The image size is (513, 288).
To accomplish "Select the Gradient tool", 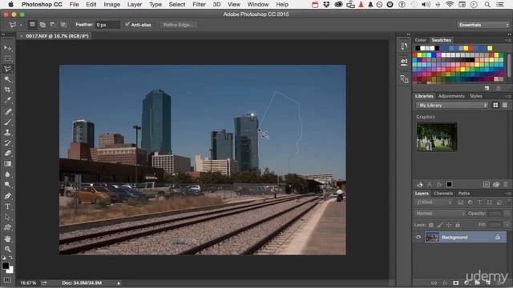I will coord(7,164).
